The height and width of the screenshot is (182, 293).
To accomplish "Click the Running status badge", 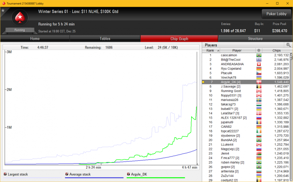I will [x=20, y=30].
